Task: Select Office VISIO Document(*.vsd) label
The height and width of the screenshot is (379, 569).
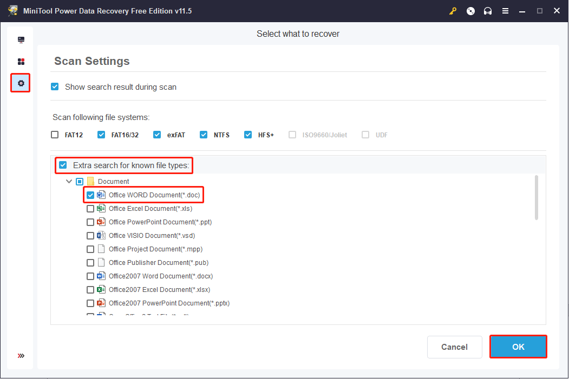Action: pos(152,236)
